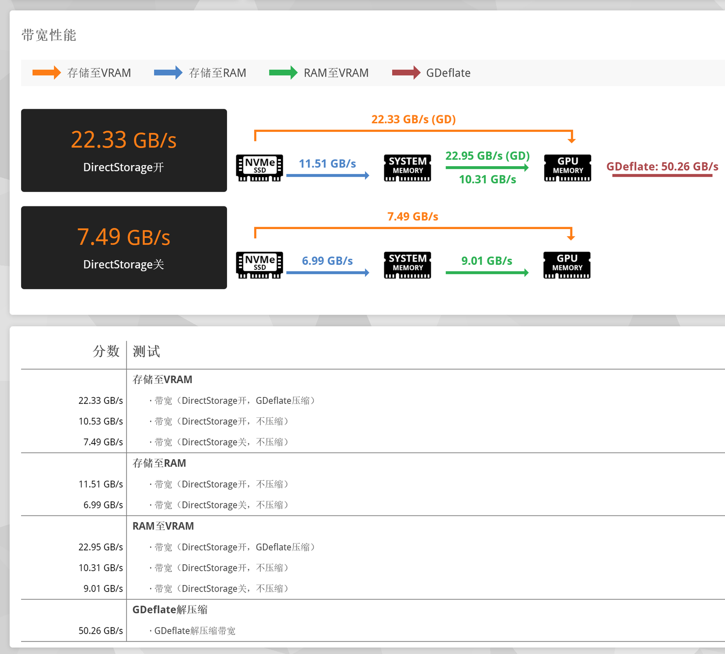Click the green RAM至VRAM legend arrow
The height and width of the screenshot is (654, 725).
coord(283,73)
